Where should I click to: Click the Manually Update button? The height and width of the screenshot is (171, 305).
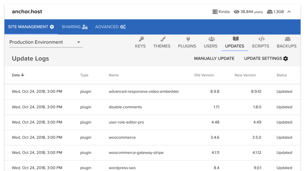[x=214, y=58]
